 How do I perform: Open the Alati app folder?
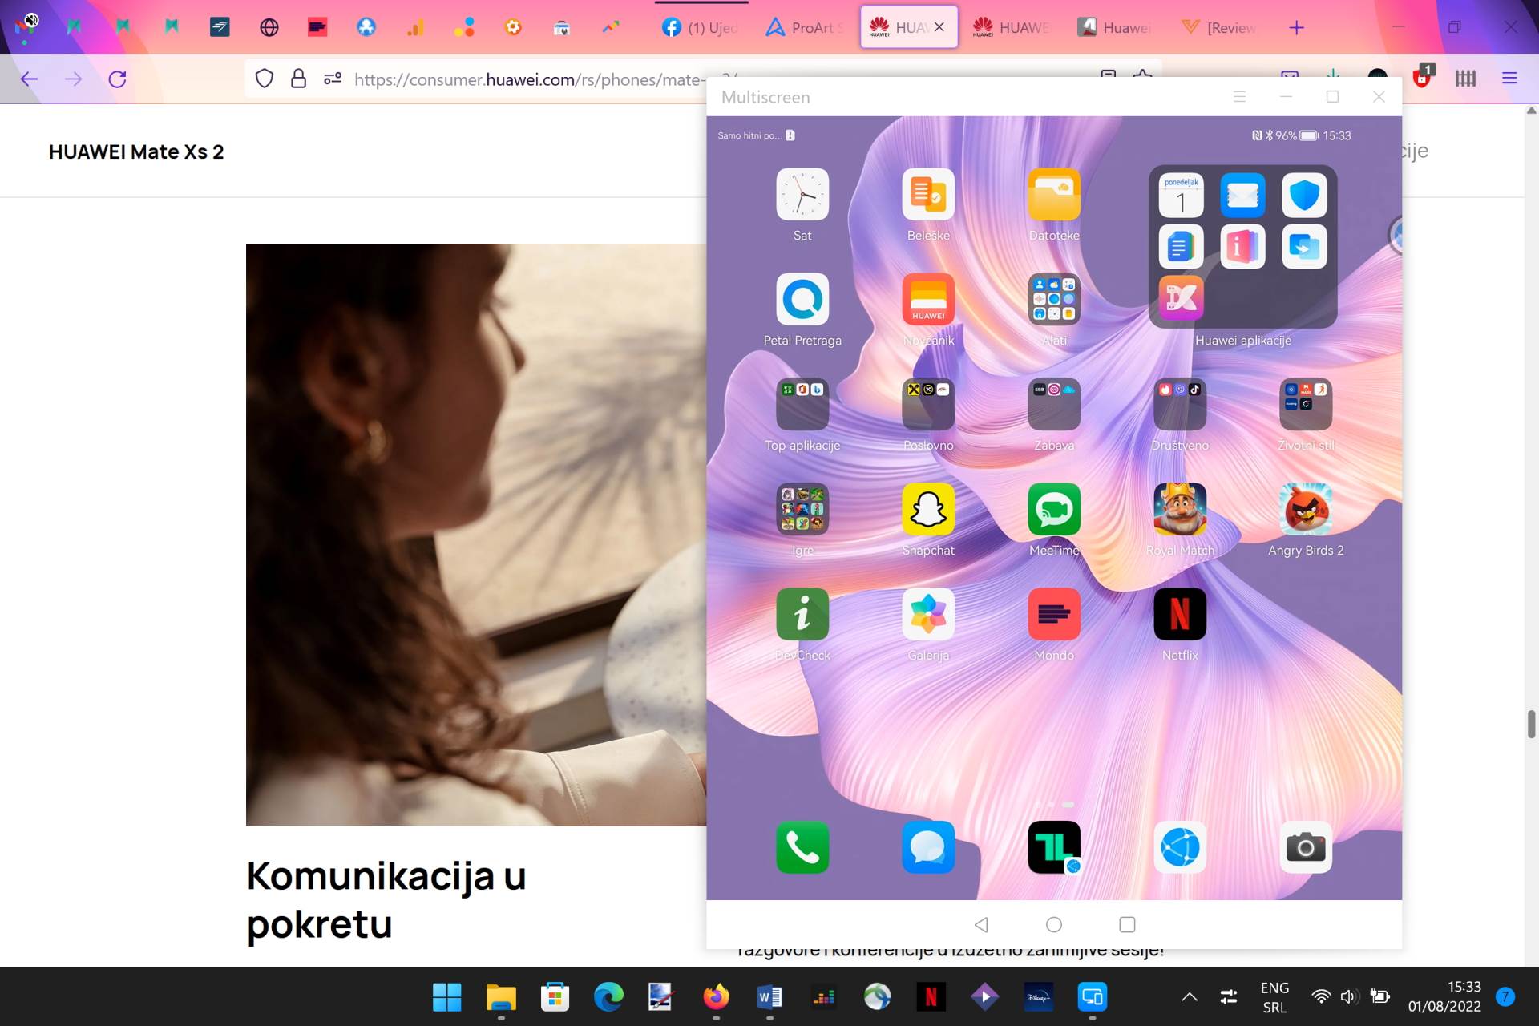[1054, 299]
